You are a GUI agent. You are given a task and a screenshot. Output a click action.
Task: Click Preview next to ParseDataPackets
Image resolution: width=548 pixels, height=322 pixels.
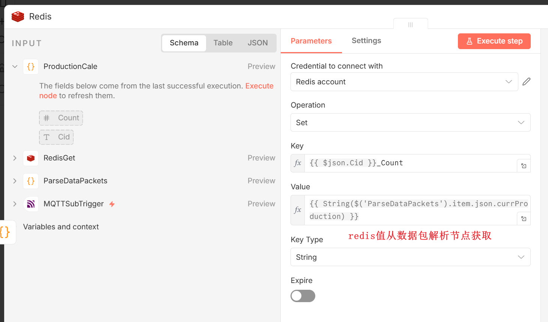click(x=261, y=181)
